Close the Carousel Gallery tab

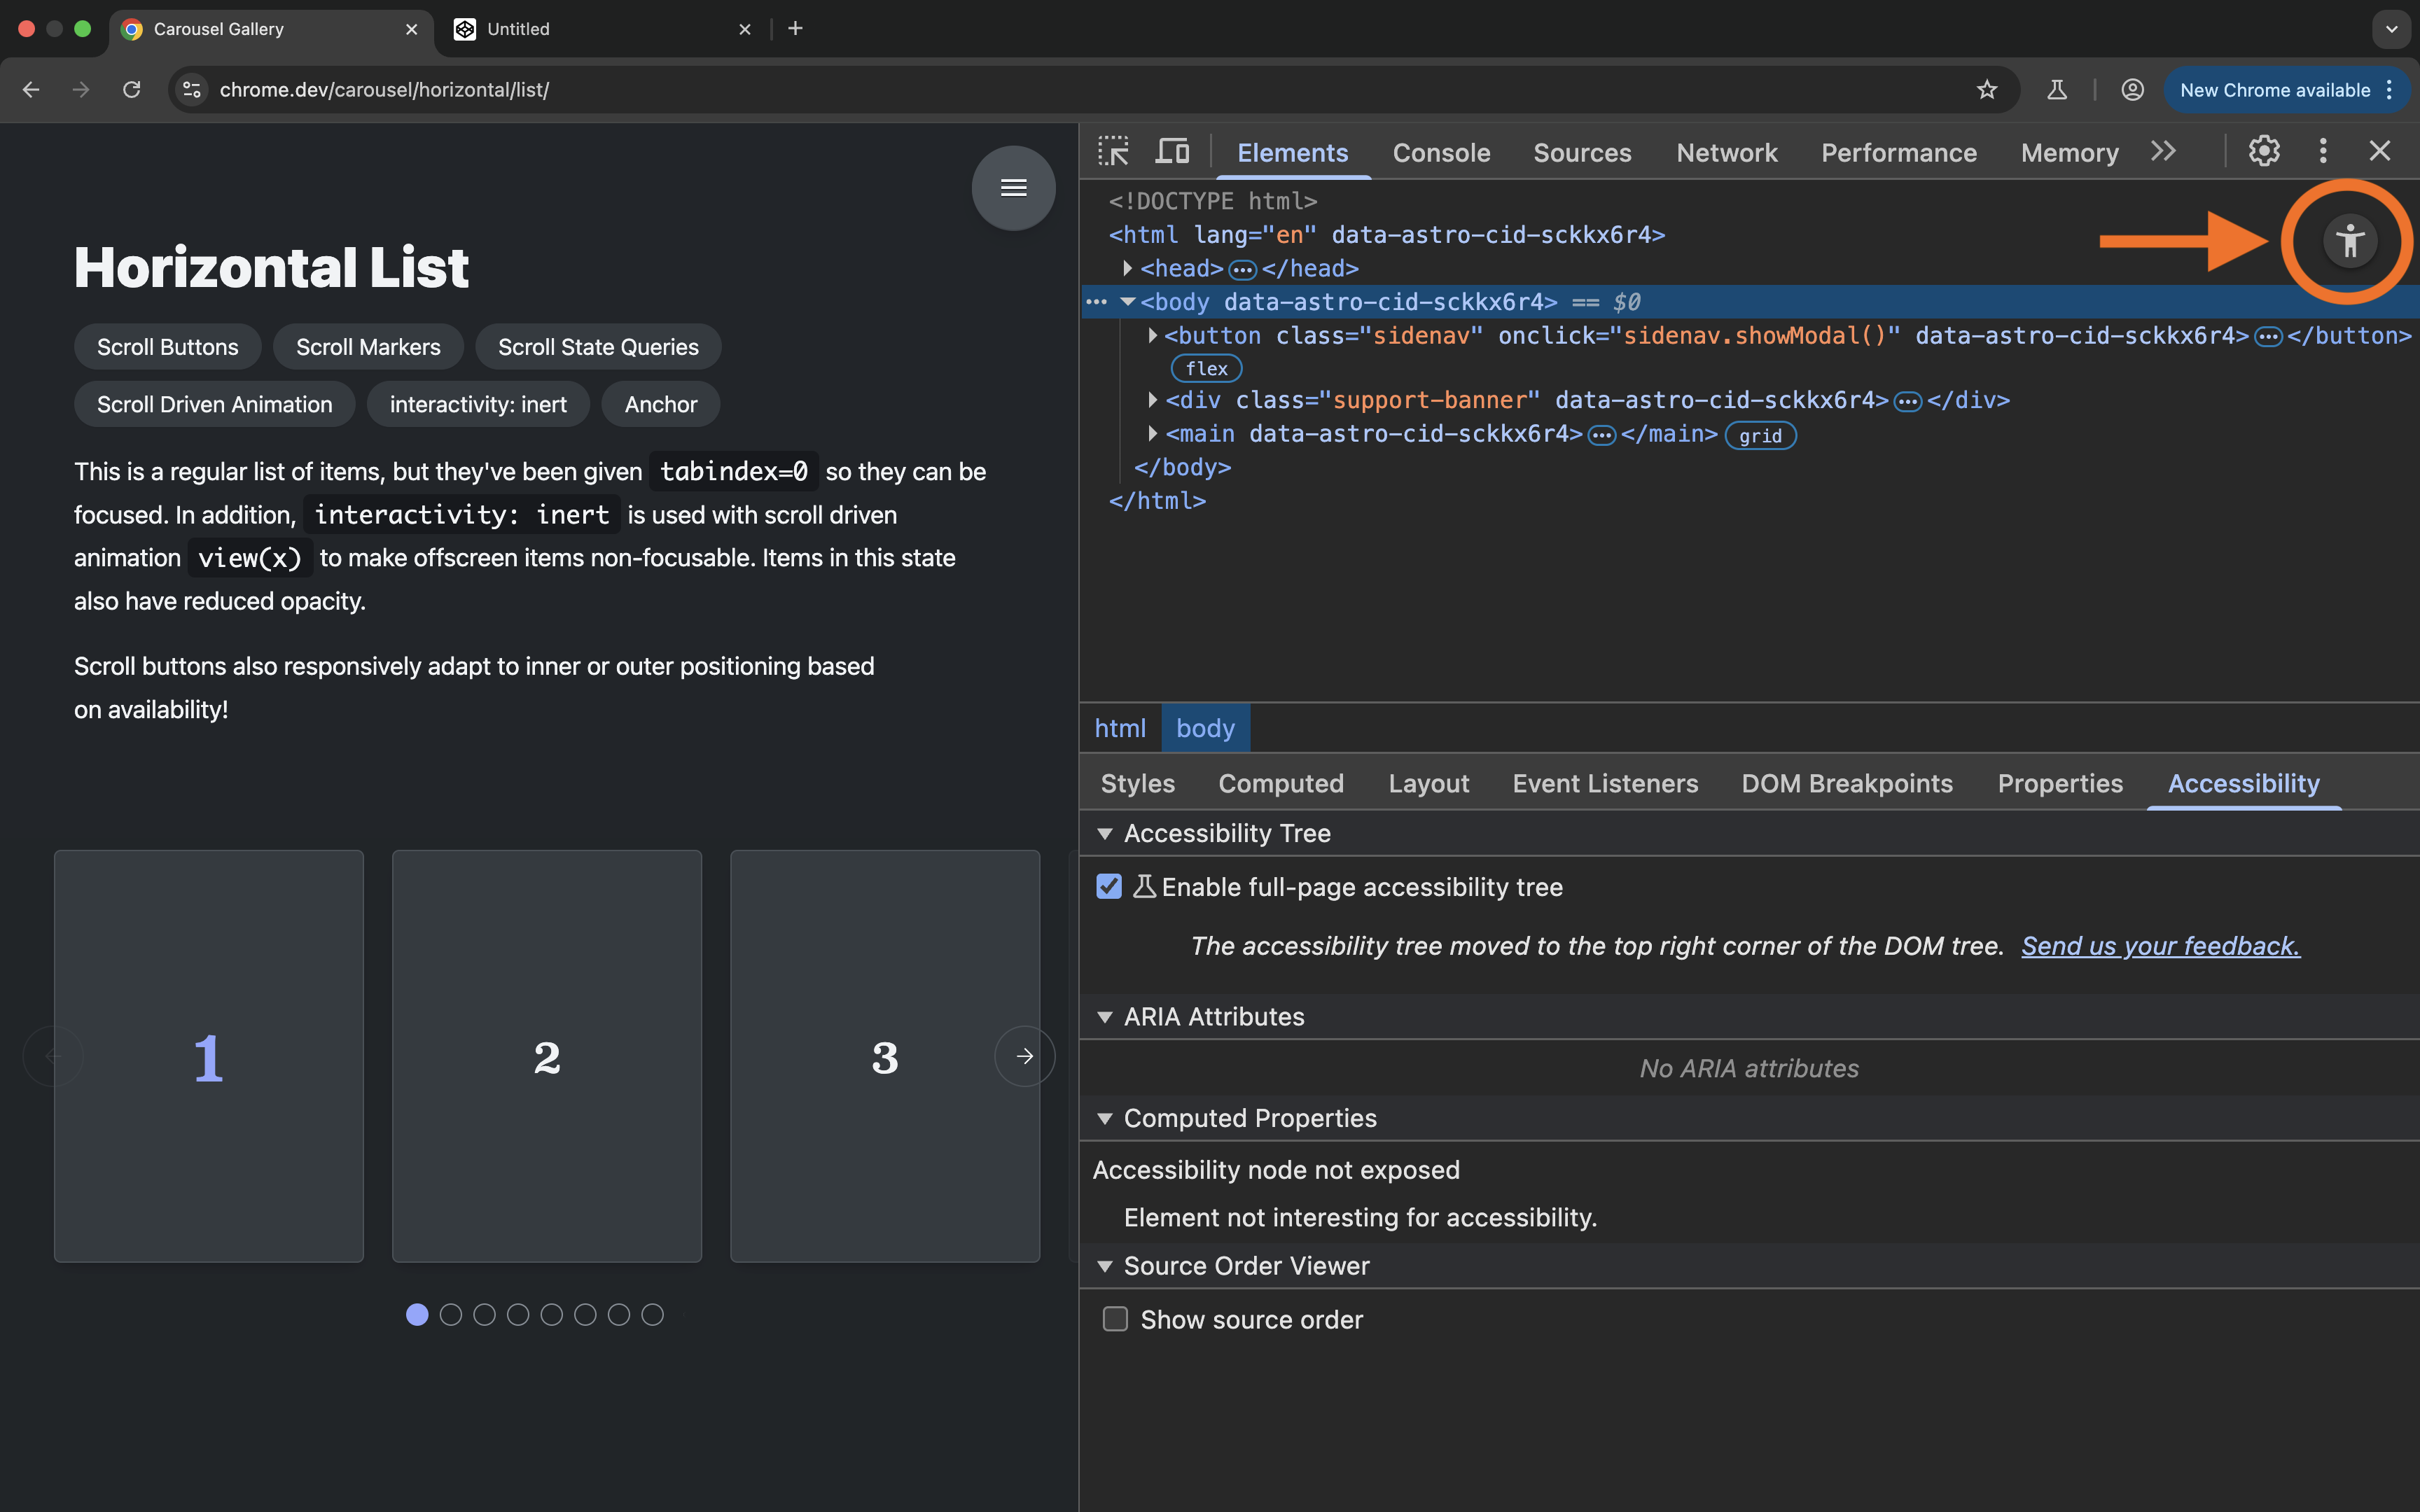[411, 30]
